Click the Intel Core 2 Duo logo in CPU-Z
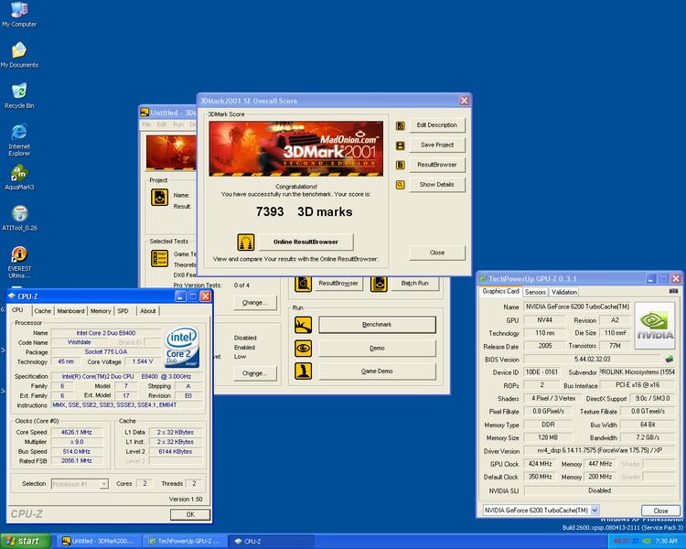This screenshot has height=549, width=686. (182, 347)
